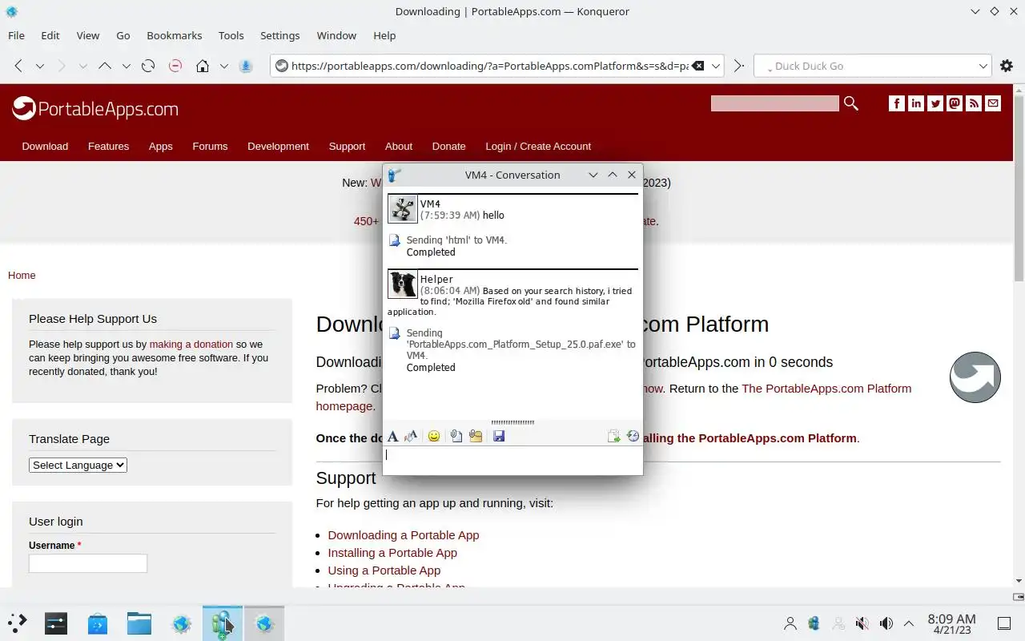Go back in Konqueror history
The width and height of the screenshot is (1025, 641).
(18, 67)
